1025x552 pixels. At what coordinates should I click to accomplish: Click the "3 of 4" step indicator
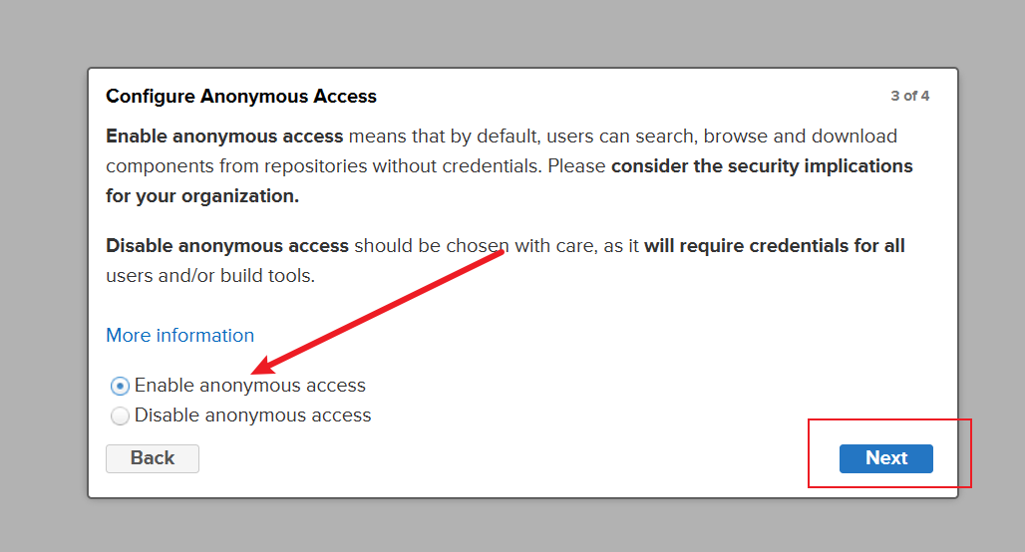pos(909,97)
